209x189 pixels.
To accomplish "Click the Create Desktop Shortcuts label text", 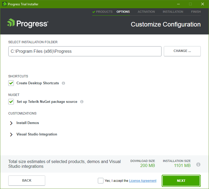I will pyautogui.click(x=37, y=83).
